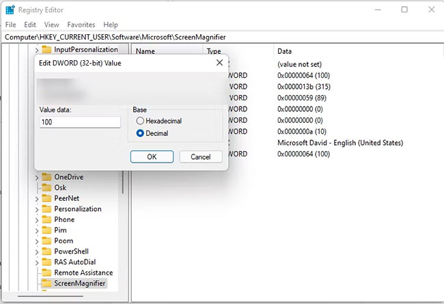Click the Poom folder icon
Image resolution: width=444 pixels, height=304 pixels.
(x=46, y=241)
